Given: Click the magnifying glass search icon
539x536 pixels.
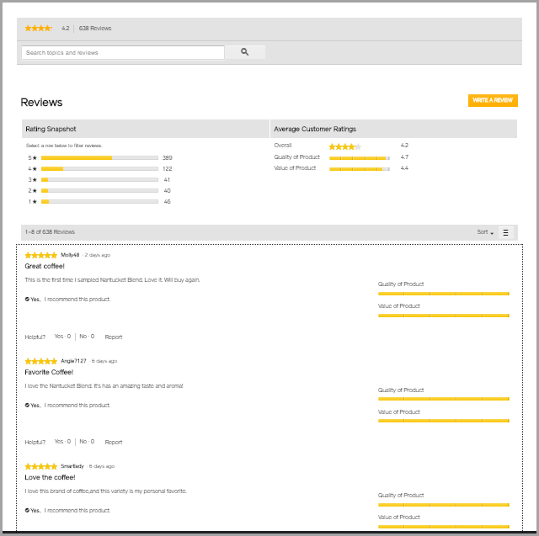Looking at the screenshot, I should click(x=245, y=52).
